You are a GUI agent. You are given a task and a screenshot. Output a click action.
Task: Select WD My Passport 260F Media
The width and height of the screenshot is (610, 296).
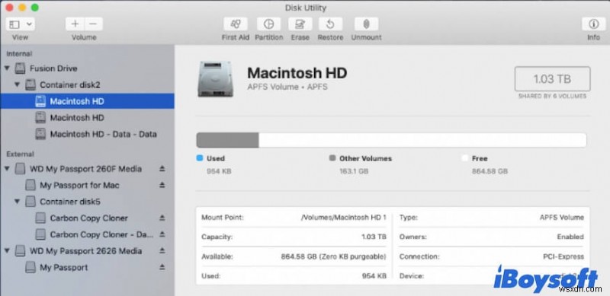(x=85, y=169)
